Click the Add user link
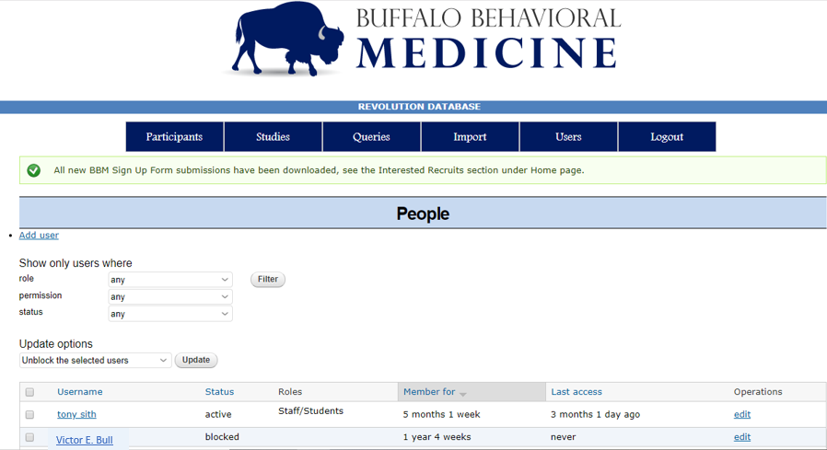Image resolution: width=827 pixels, height=450 pixels. click(x=39, y=236)
